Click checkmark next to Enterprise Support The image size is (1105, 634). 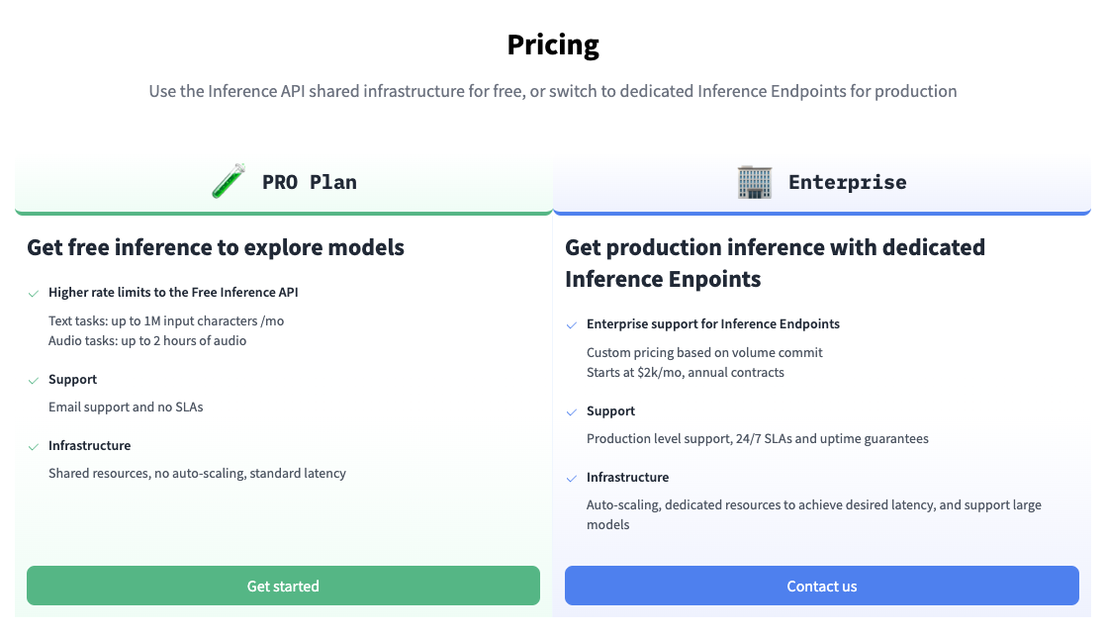tap(572, 411)
